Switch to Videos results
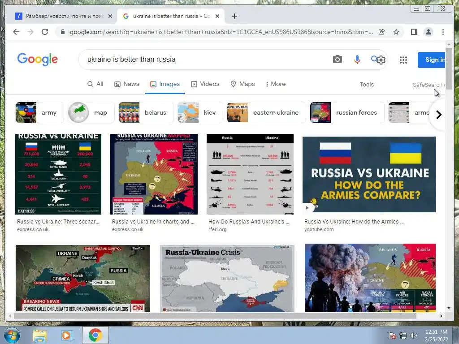 pyautogui.click(x=205, y=84)
